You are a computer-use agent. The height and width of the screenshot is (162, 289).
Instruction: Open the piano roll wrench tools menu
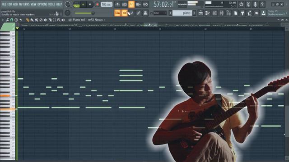pos(7,20)
